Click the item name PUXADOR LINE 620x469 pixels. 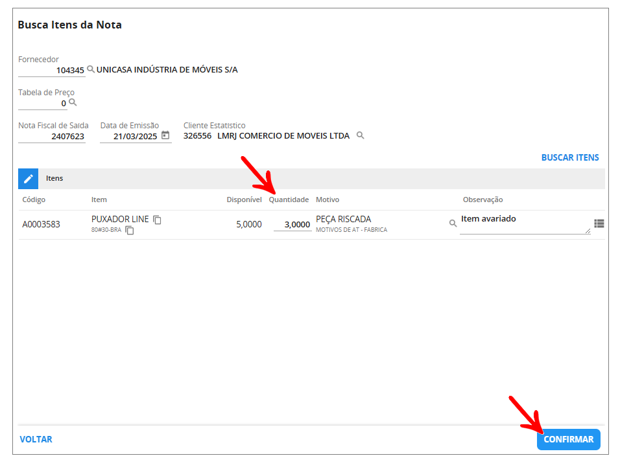coord(120,220)
